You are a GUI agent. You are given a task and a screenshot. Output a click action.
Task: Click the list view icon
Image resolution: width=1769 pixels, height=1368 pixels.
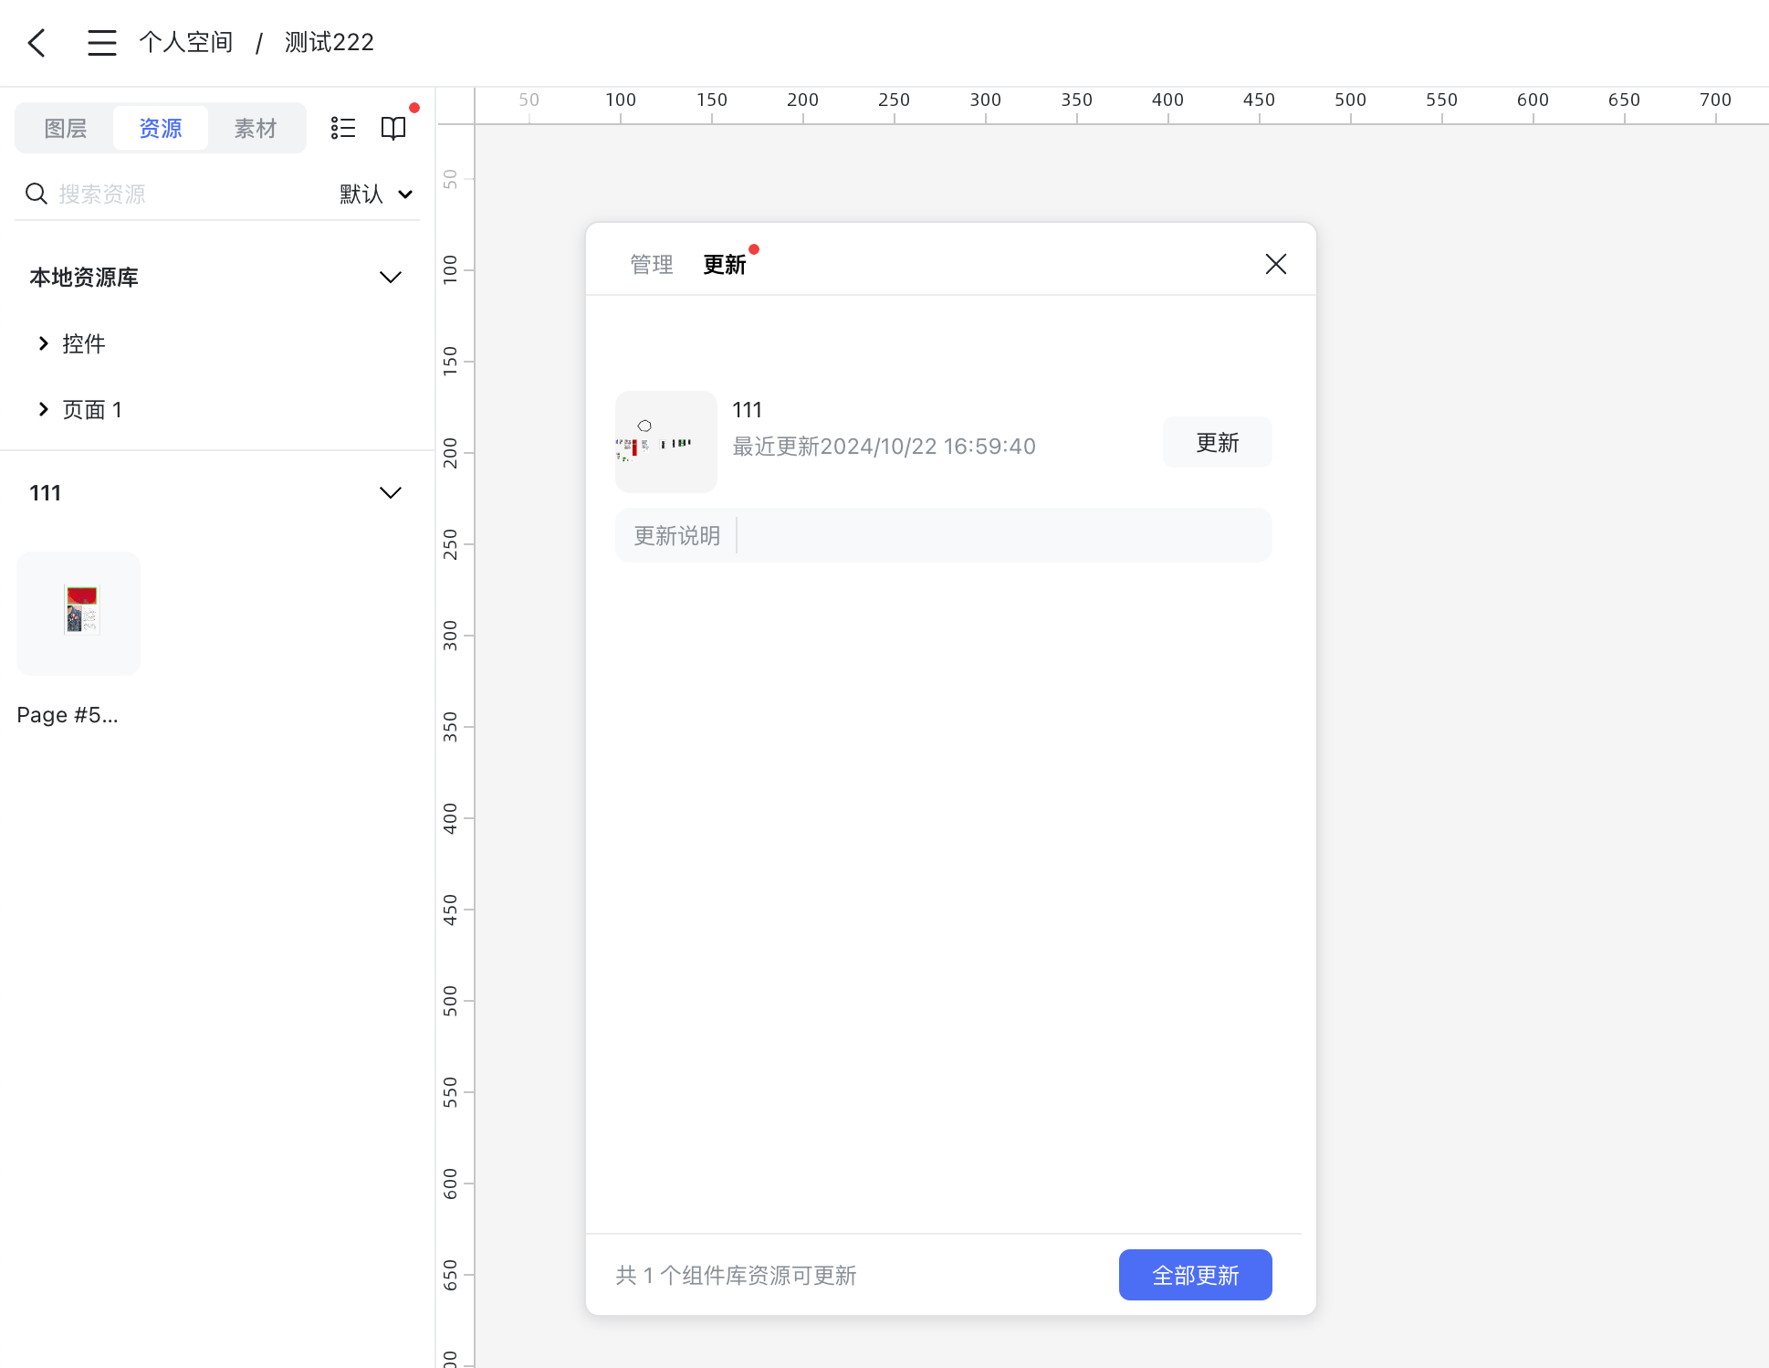pyautogui.click(x=343, y=128)
